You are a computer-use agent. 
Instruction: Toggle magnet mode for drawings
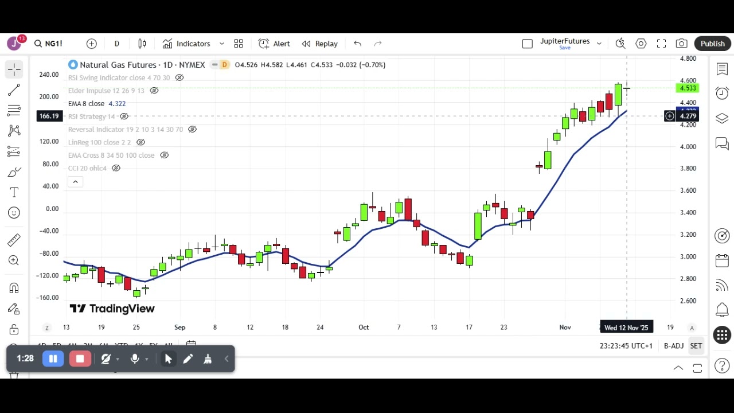14,288
